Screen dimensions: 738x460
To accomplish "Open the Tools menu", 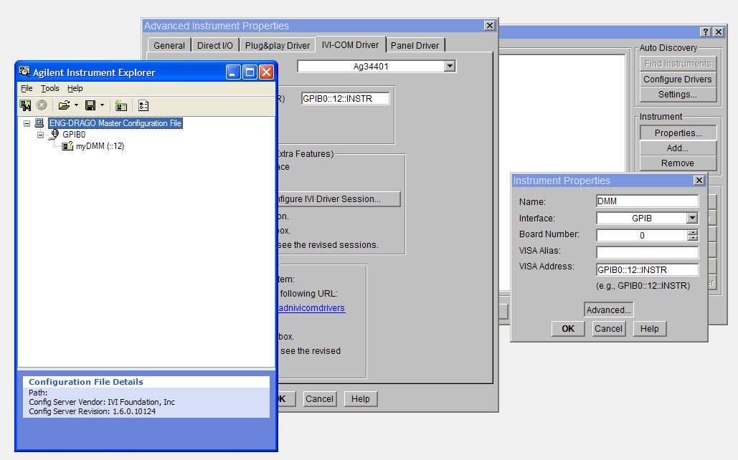I will 50,88.
